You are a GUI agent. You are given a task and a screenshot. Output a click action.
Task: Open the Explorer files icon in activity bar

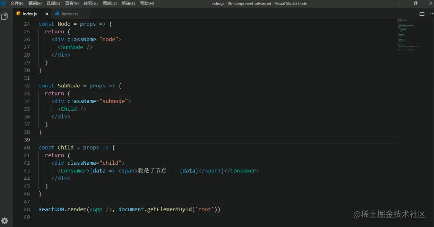tap(5, 17)
